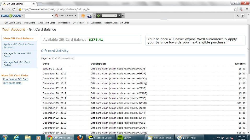The height and width of the screenshot is (140, 250).
Task: Open the Windows Explorer folder taskbar icon
Action: pyautogui.click(x=28, y=137)
